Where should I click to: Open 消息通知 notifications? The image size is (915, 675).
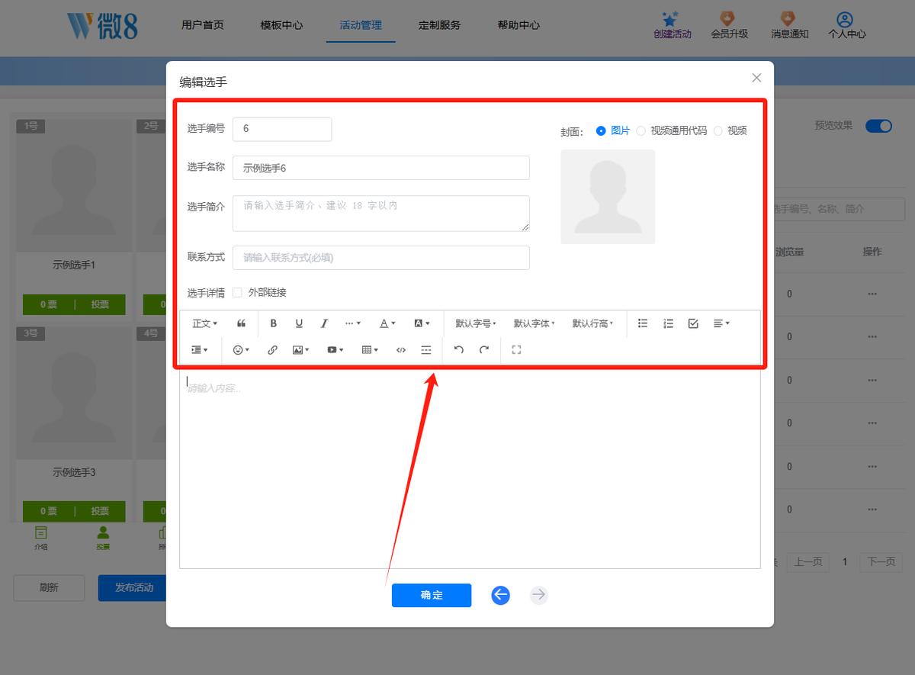pos(789,25)
